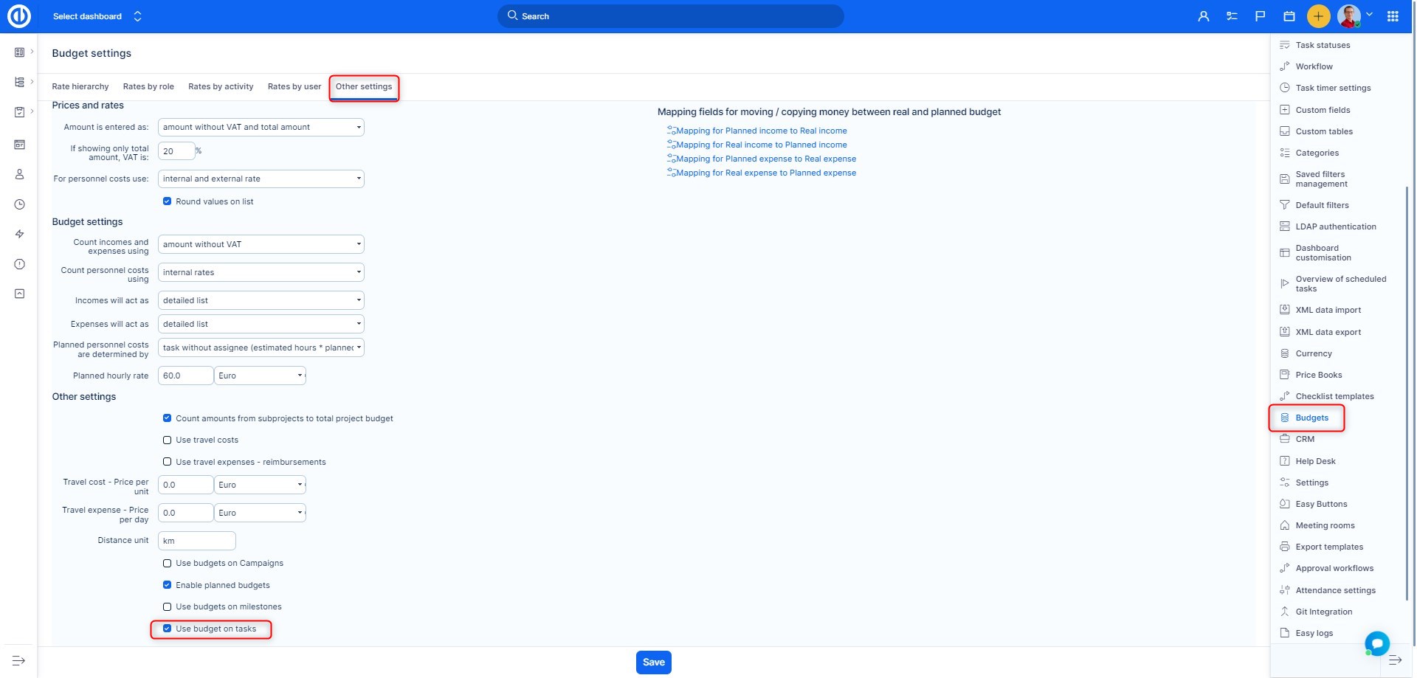Uncheck Round values on list

point(167,201)
